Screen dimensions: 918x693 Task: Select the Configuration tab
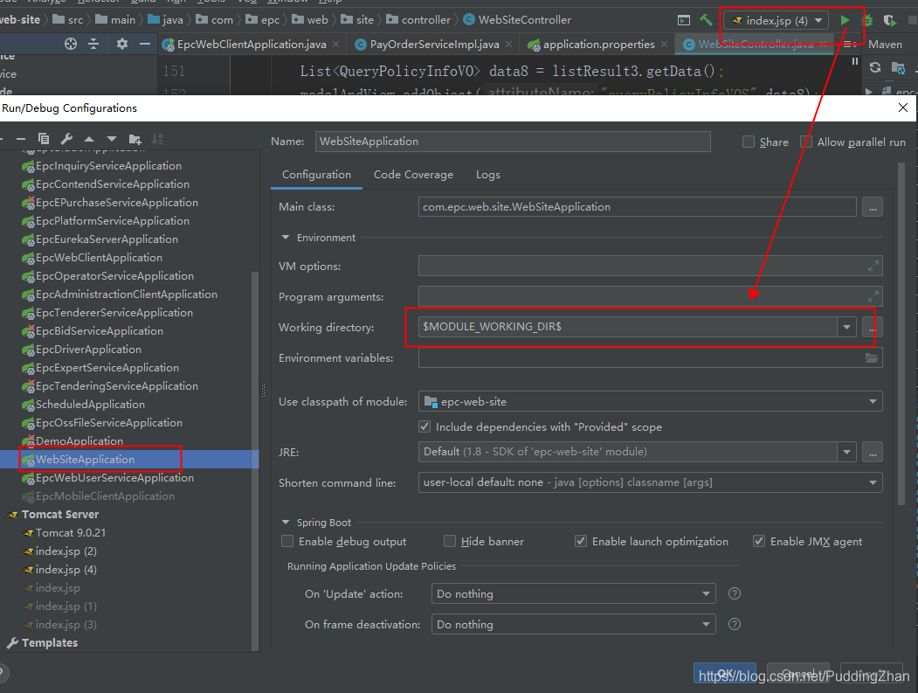click(316, 175)
